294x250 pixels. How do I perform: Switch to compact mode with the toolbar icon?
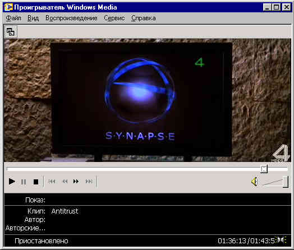(11, 31)
